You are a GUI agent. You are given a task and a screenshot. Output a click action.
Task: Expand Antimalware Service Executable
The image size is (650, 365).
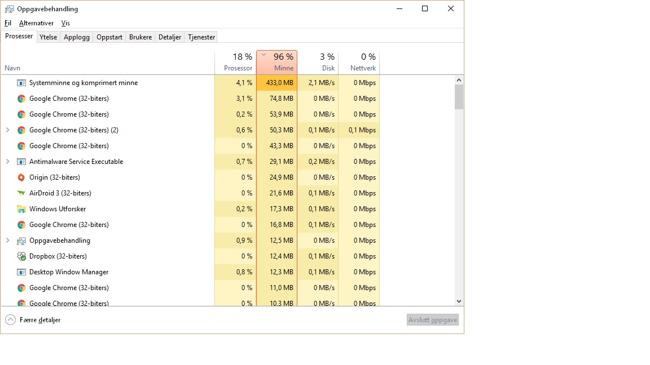click(7, 162)
